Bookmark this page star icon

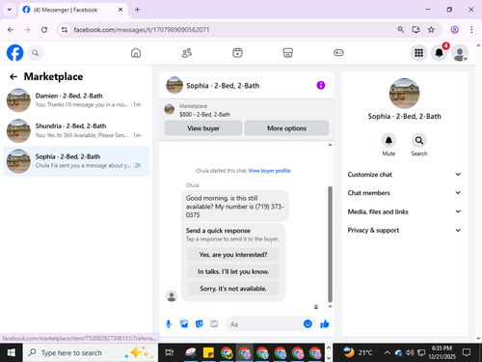[x=431, y=30]
